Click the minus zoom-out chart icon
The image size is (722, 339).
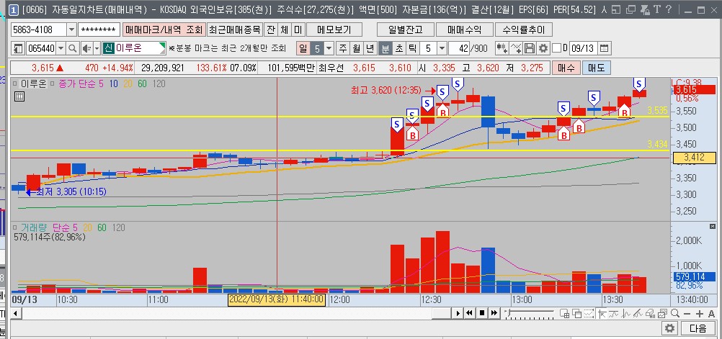(687, 314)
